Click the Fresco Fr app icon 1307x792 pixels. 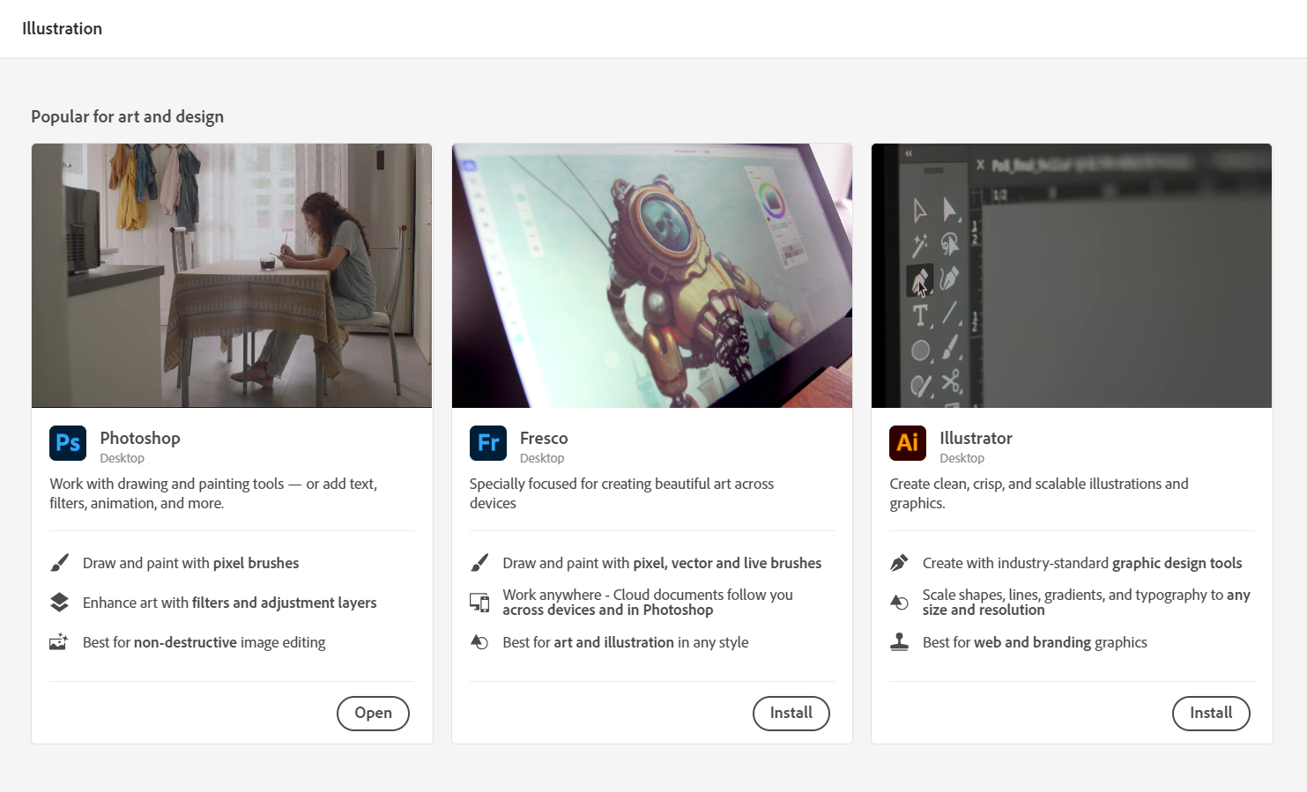point(488,443)
